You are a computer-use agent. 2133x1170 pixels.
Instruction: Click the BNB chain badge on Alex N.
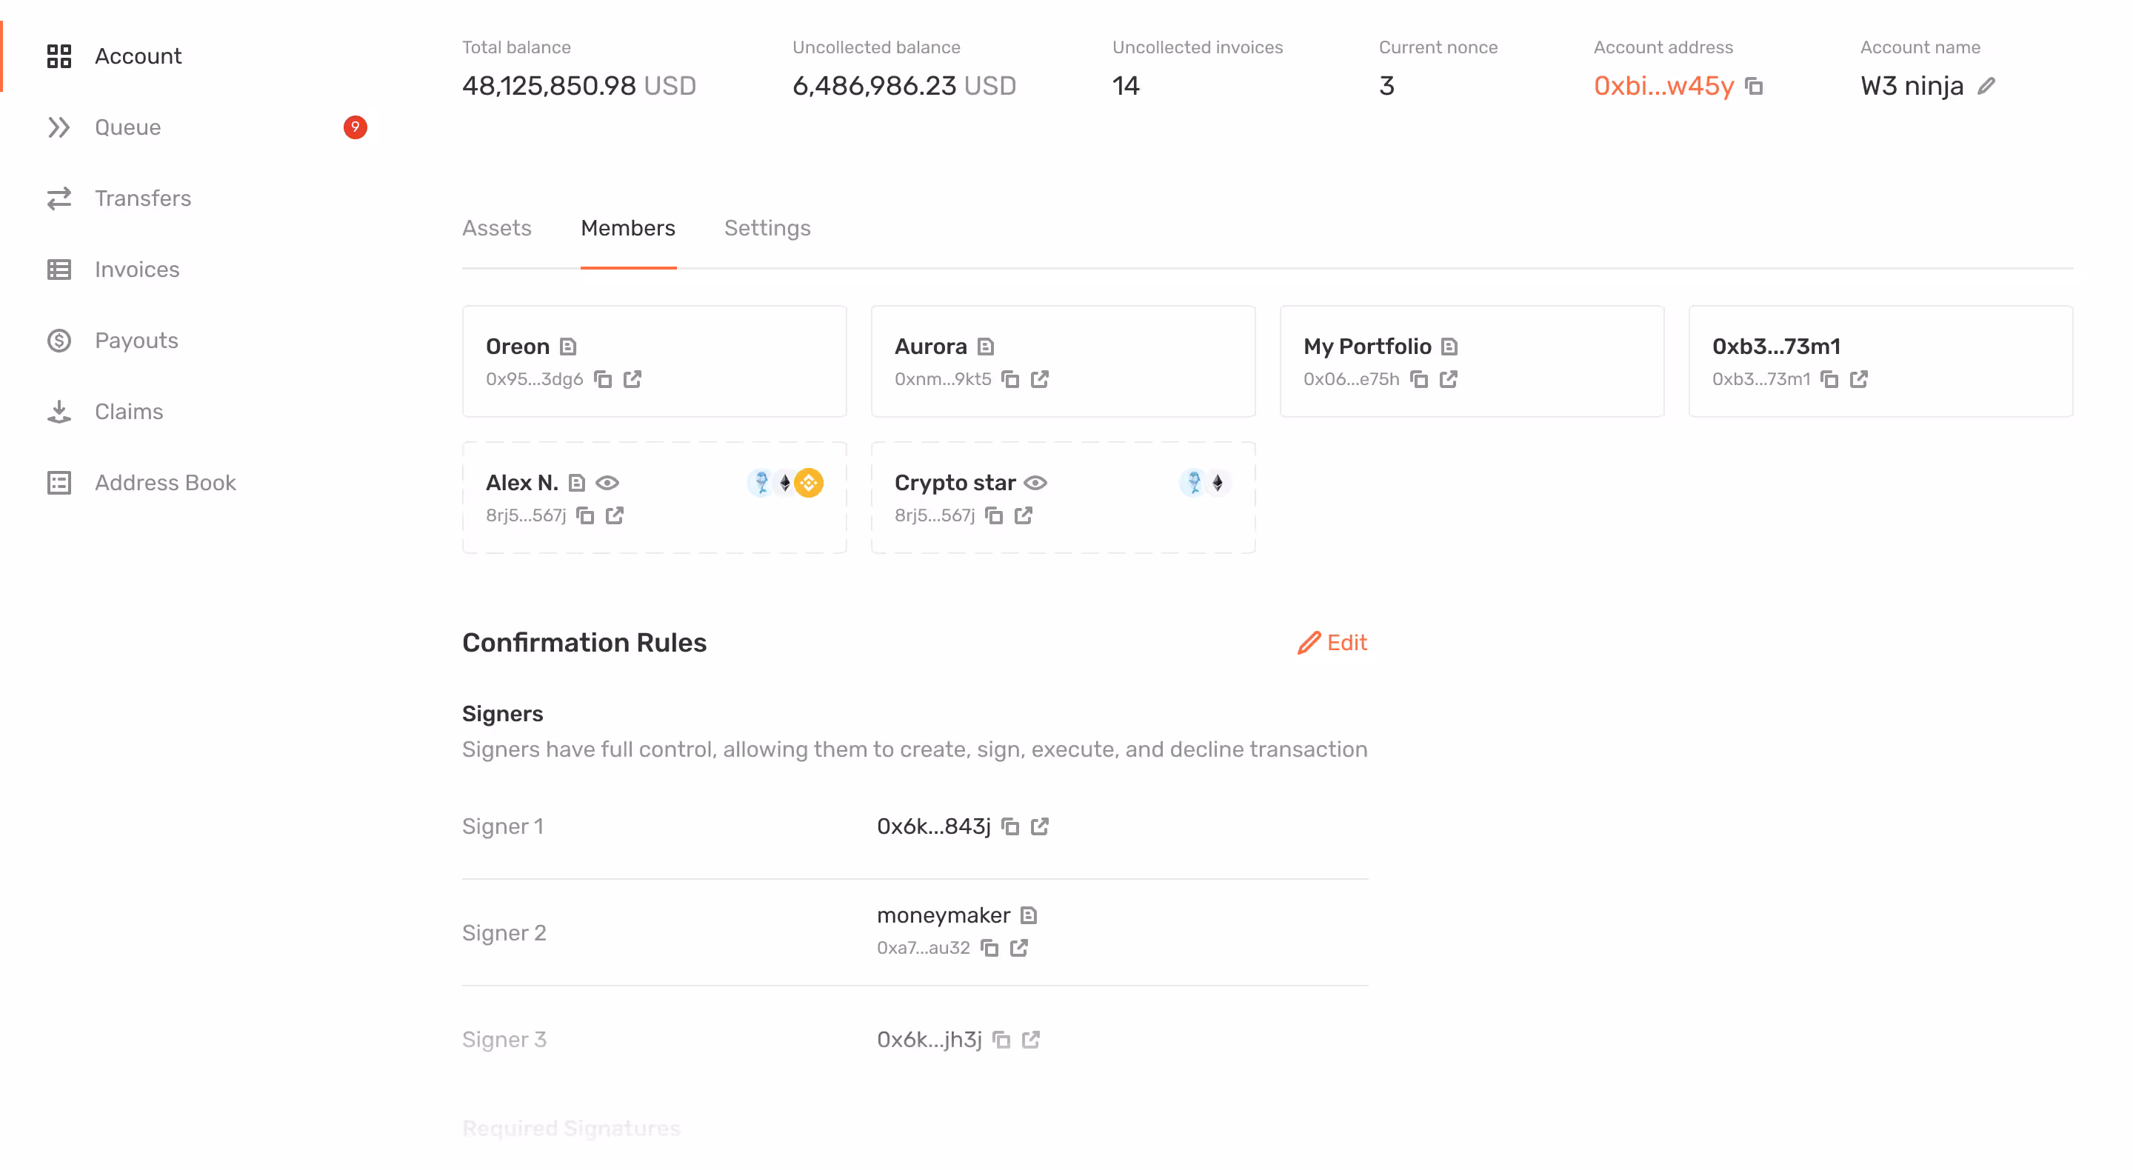(x=809, y=483)
